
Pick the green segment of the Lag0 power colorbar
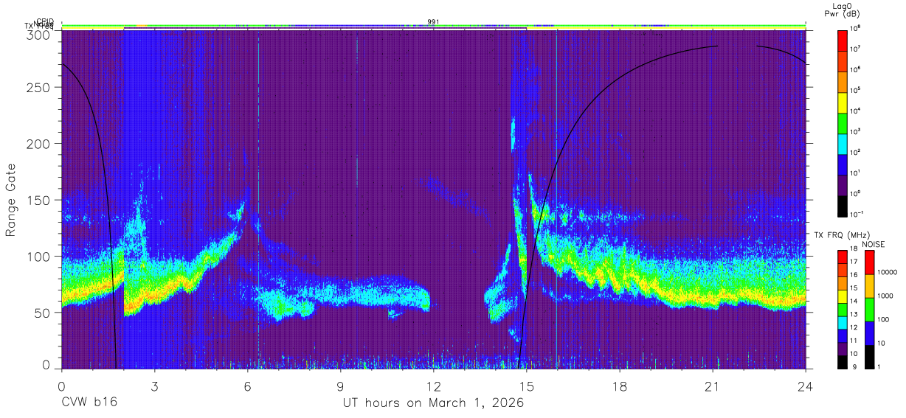(x=842, y=122)
